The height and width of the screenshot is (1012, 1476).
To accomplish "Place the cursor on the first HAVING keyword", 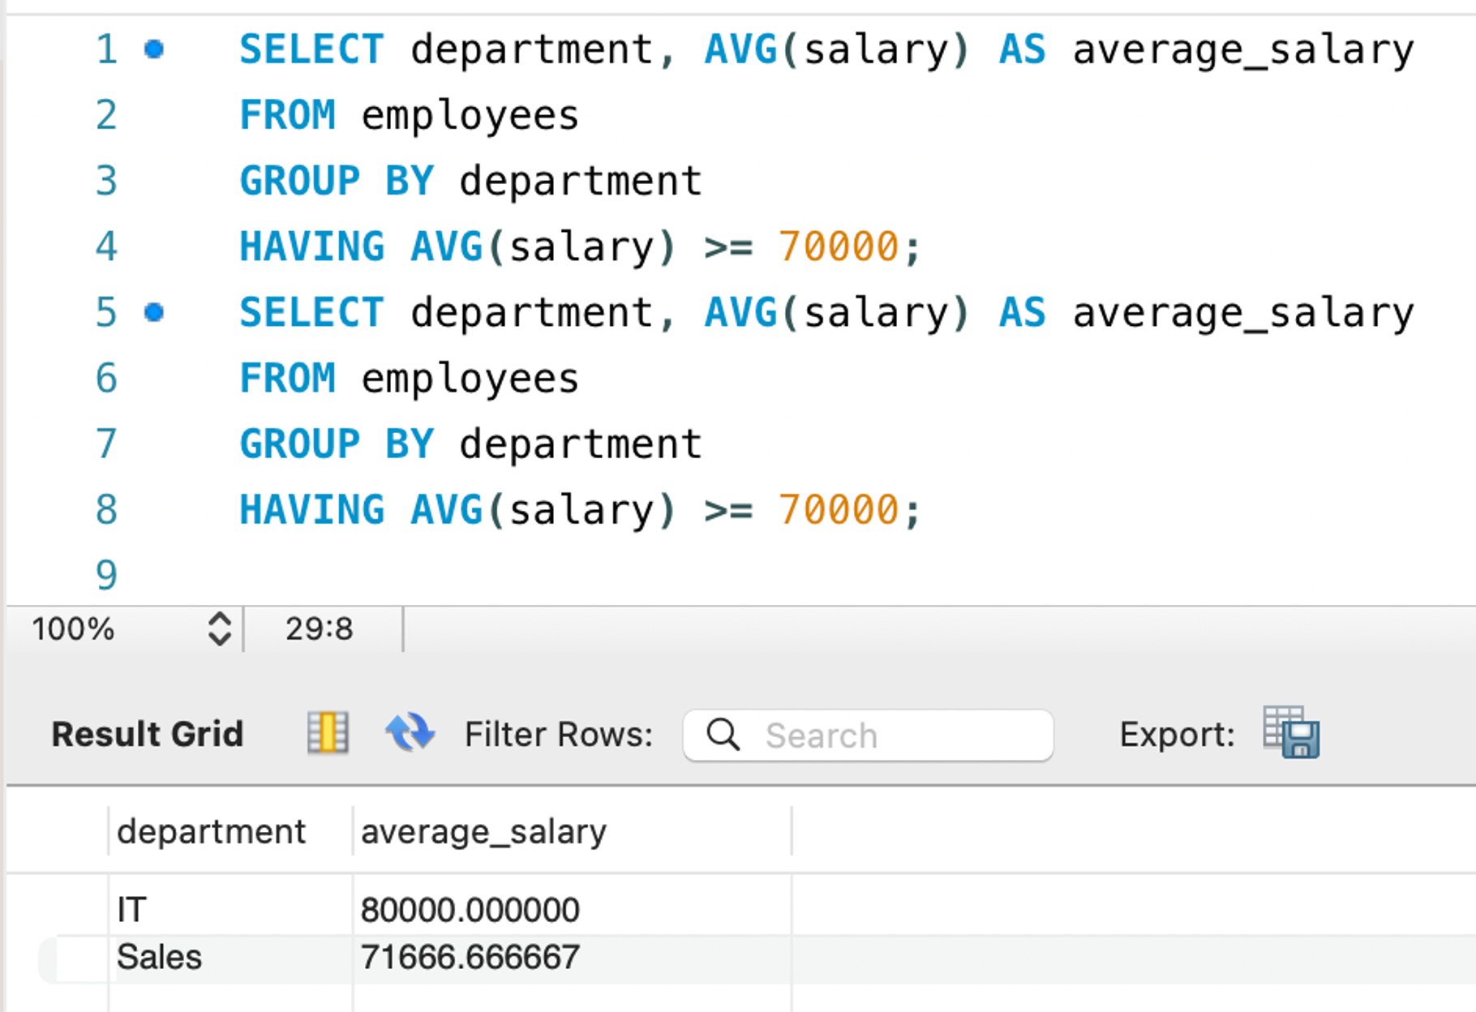I will coord(311,247).
